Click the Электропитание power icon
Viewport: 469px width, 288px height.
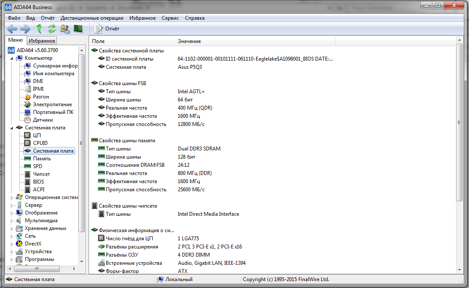pyautogui.click(x=28, y=104)
